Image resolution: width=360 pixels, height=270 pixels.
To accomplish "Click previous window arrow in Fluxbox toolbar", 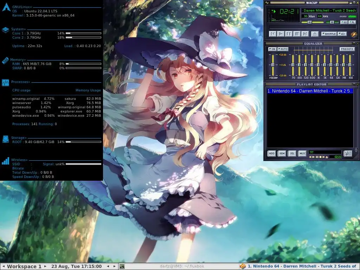I will click(108, 266).
